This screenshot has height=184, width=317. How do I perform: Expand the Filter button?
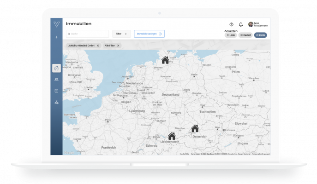pos(121,34)
